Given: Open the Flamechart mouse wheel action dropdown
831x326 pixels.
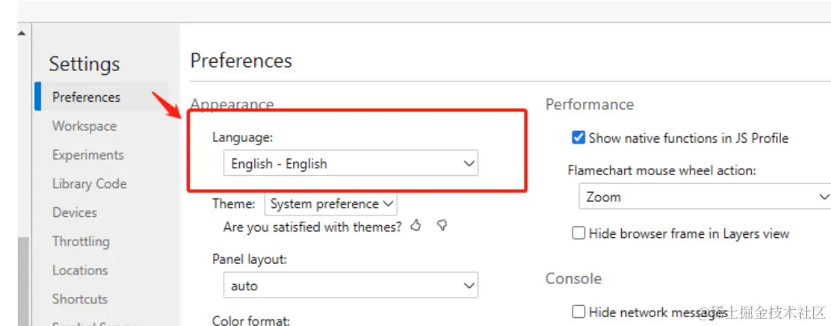Looking at the screenshot, I should tap(704, 197).
